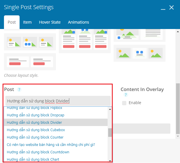
Task: Click the help icon next to Post
Action: pos(19,90)
